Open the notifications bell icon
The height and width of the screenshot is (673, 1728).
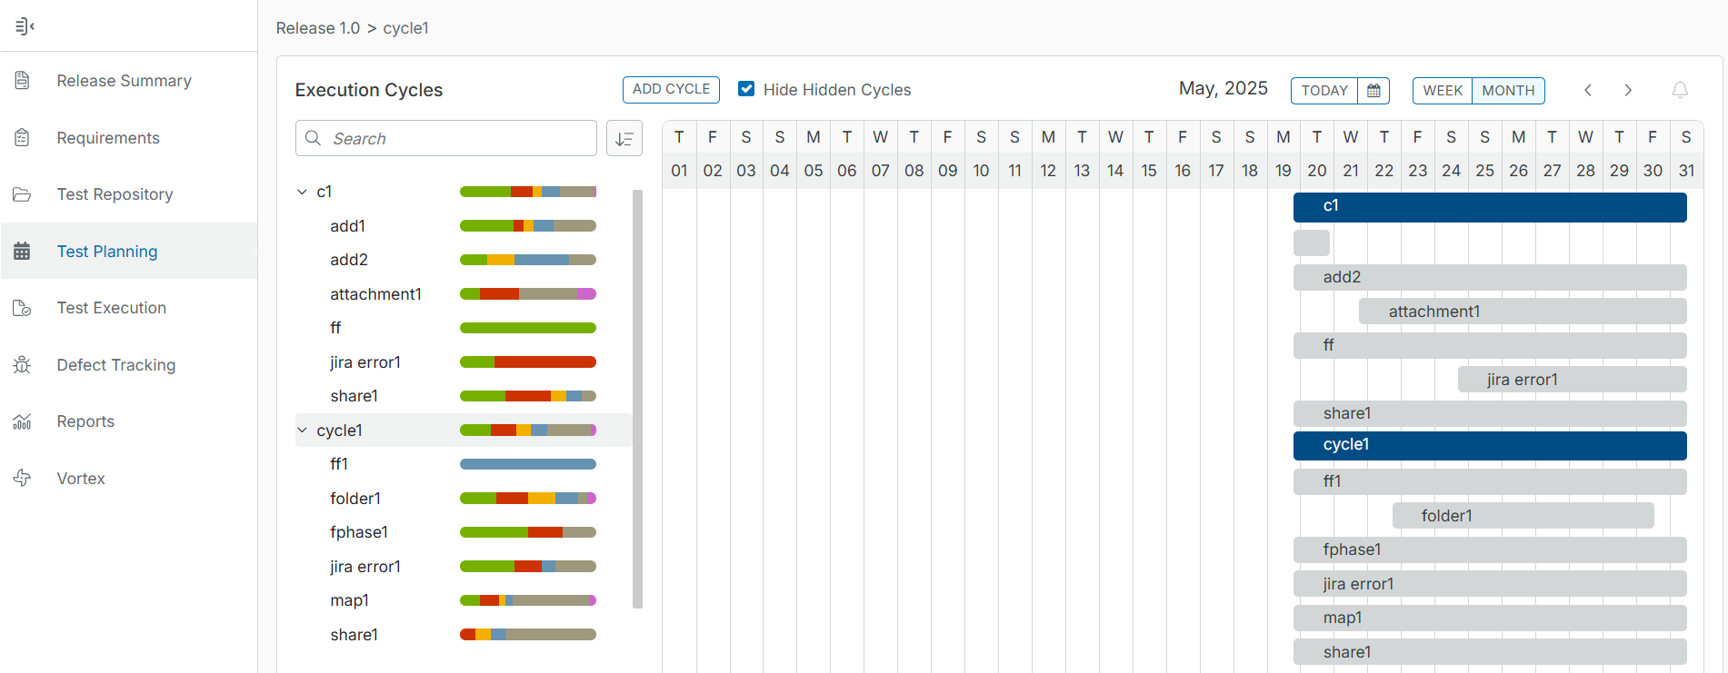1679,90
